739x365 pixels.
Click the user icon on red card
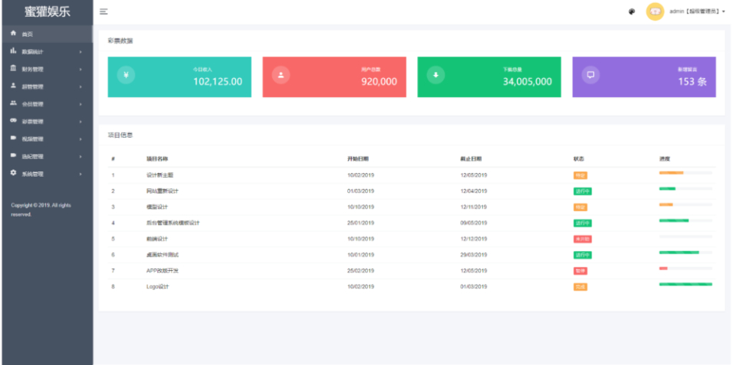point(281,75)
